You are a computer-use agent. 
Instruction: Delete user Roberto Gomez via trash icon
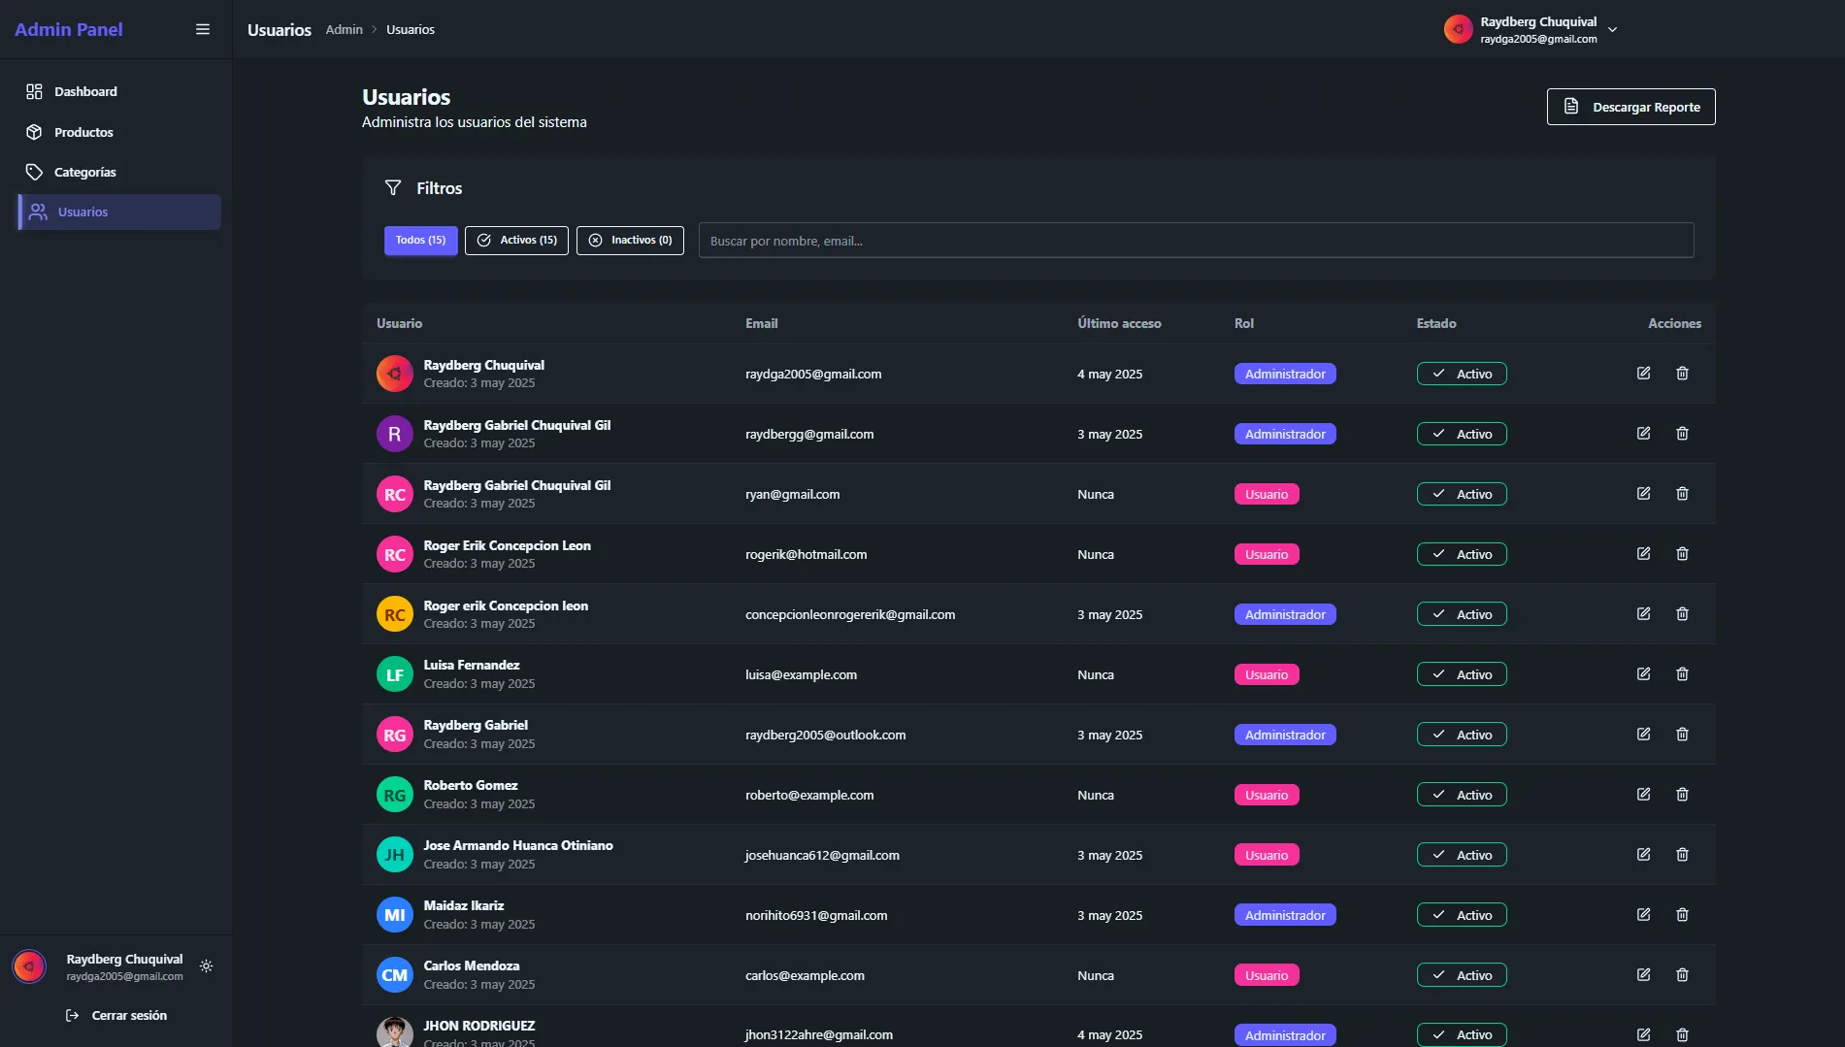coord(1682,794)
